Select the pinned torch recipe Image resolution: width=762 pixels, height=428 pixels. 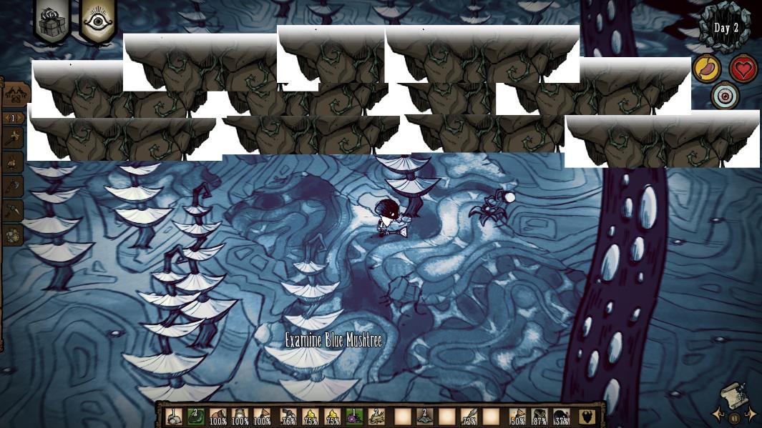click(x=13, y=139)
